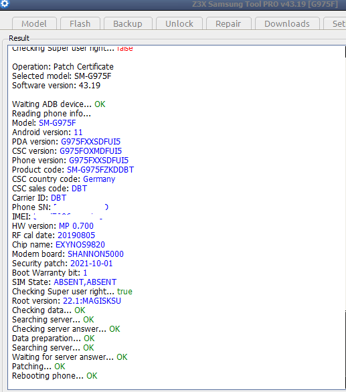
Task: Click the 'Security patch: 2021-10-01' line
Action: 62,264
